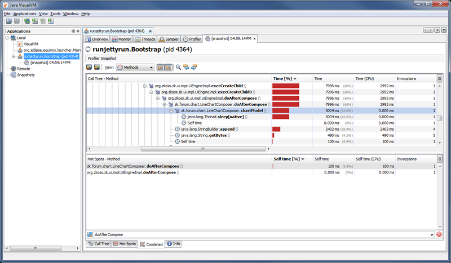
Task: Click the red clear filter icon
Action: pos(439,234)
